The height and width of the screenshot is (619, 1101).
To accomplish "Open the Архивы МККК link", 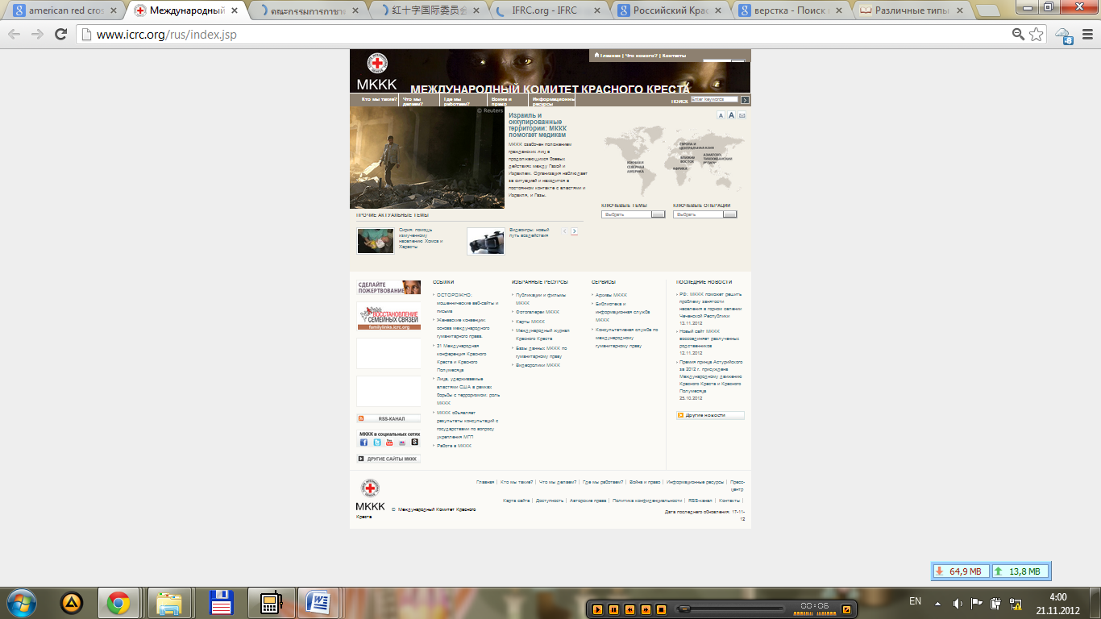I will 611,295.
